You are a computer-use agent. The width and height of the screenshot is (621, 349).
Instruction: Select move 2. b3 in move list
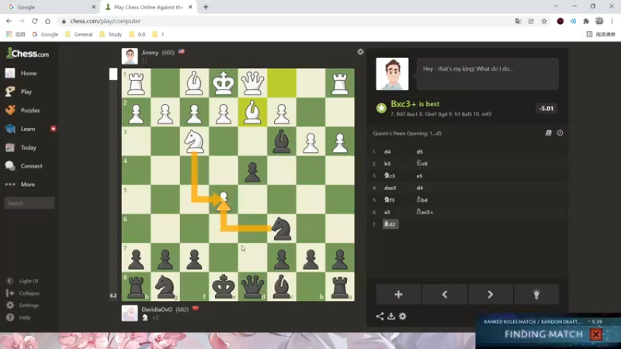[x=387, y=164]
